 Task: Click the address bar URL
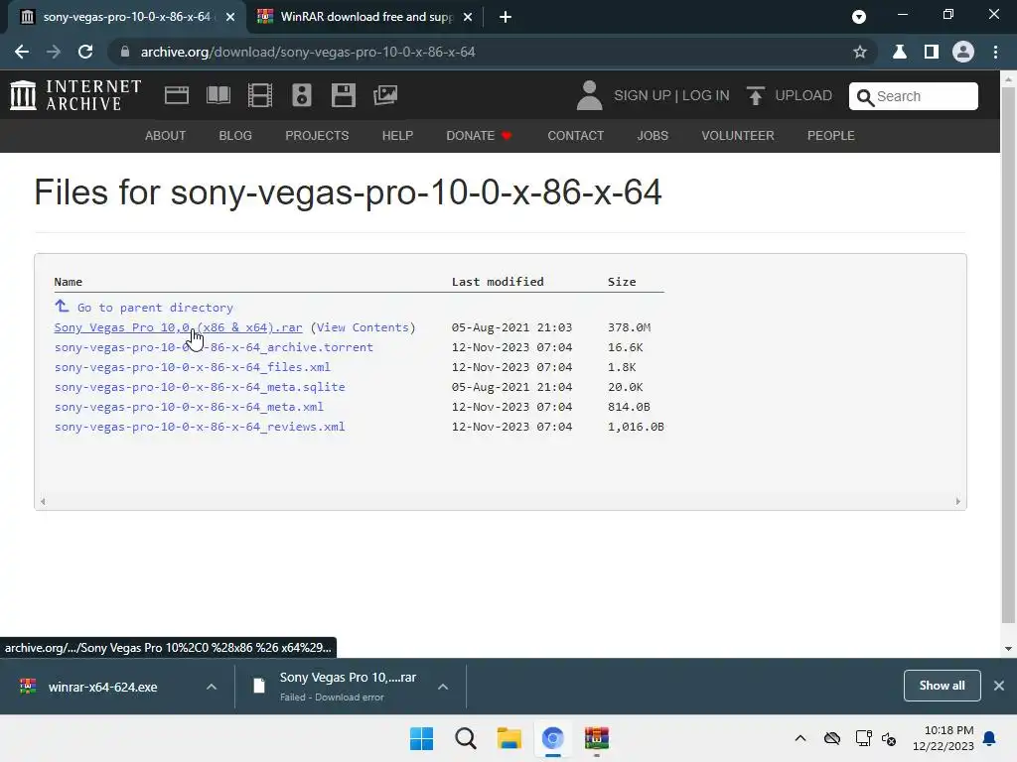(308, 52)
